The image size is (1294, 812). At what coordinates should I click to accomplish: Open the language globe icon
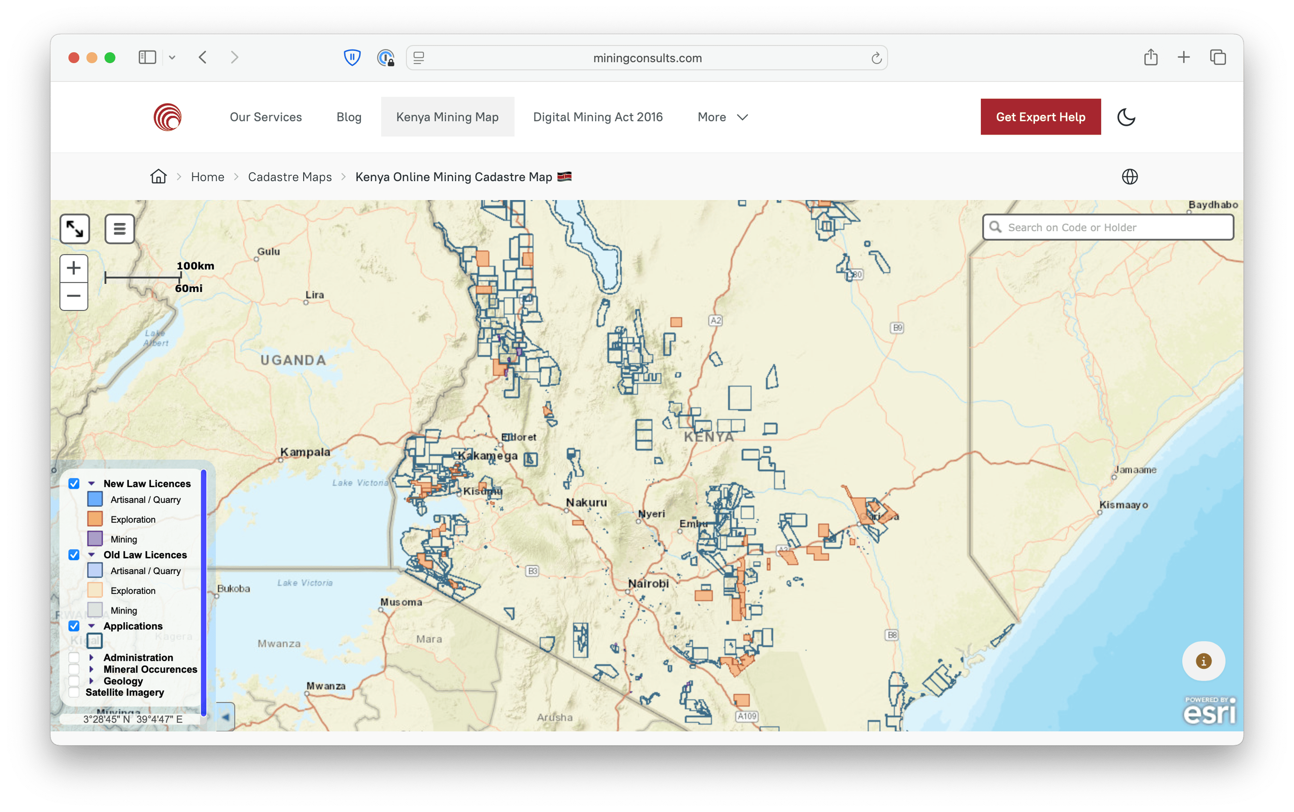click(x=1130, y=176)
